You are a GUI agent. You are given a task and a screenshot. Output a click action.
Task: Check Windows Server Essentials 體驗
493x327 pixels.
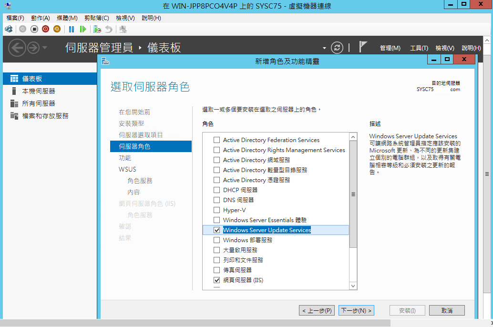click(216, 220)
